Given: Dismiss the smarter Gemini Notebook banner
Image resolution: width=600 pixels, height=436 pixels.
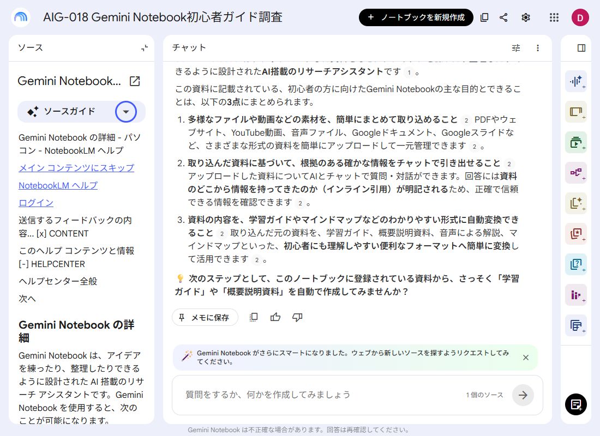Looking at the screenshot, I should coord(526,358).
